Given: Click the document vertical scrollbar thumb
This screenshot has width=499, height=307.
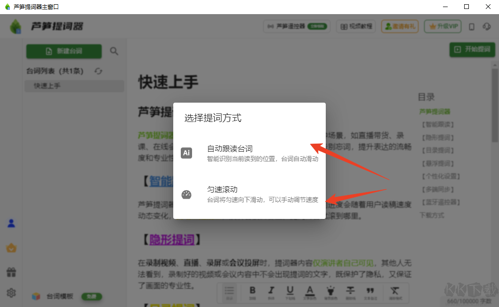Looking at the screenshot, I should 495,105.
